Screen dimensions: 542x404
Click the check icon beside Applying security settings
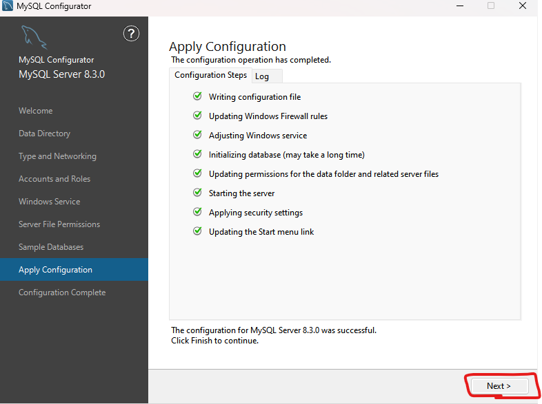click(x=197, y=211)
